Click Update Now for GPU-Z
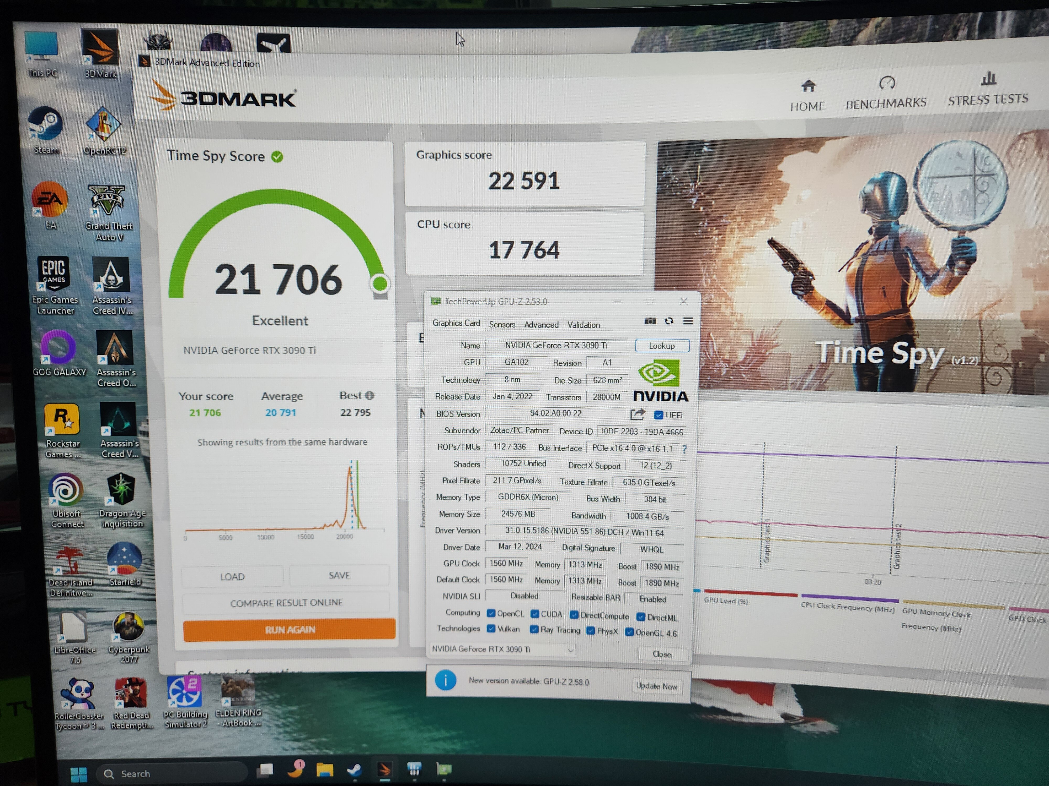 656,686
